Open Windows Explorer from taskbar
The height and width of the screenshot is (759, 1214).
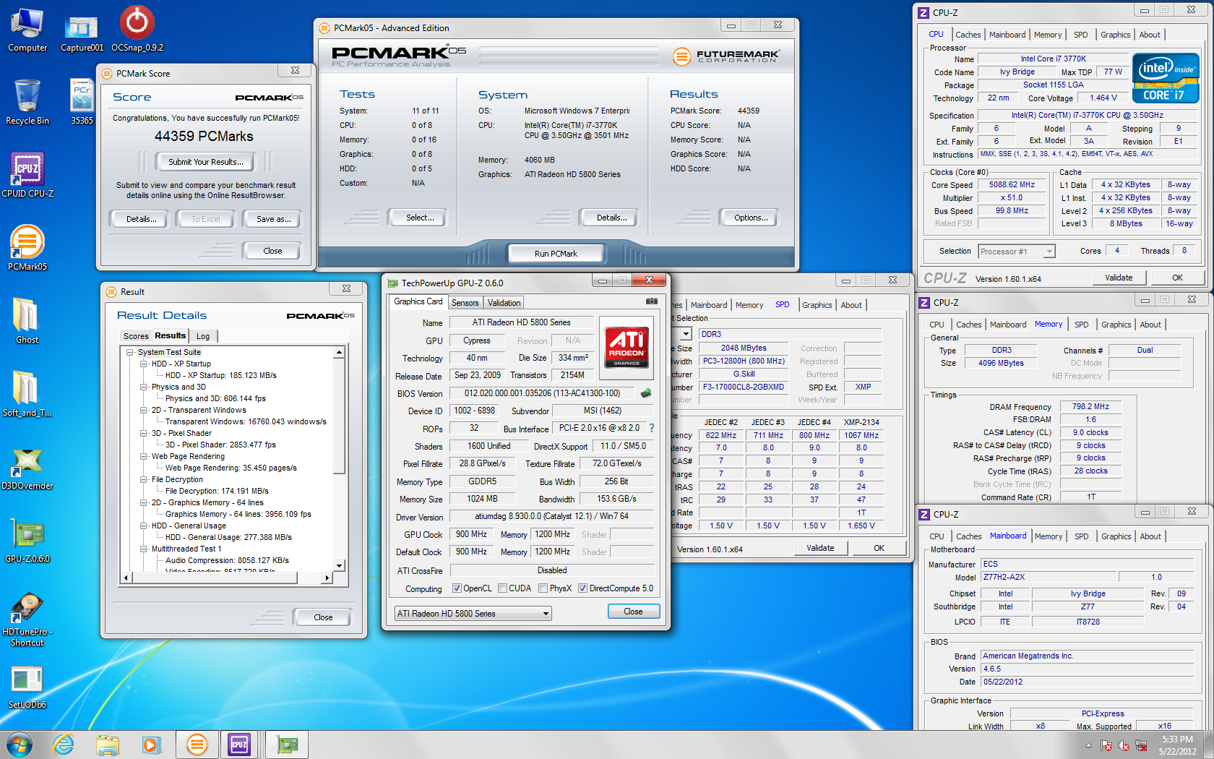108,745
